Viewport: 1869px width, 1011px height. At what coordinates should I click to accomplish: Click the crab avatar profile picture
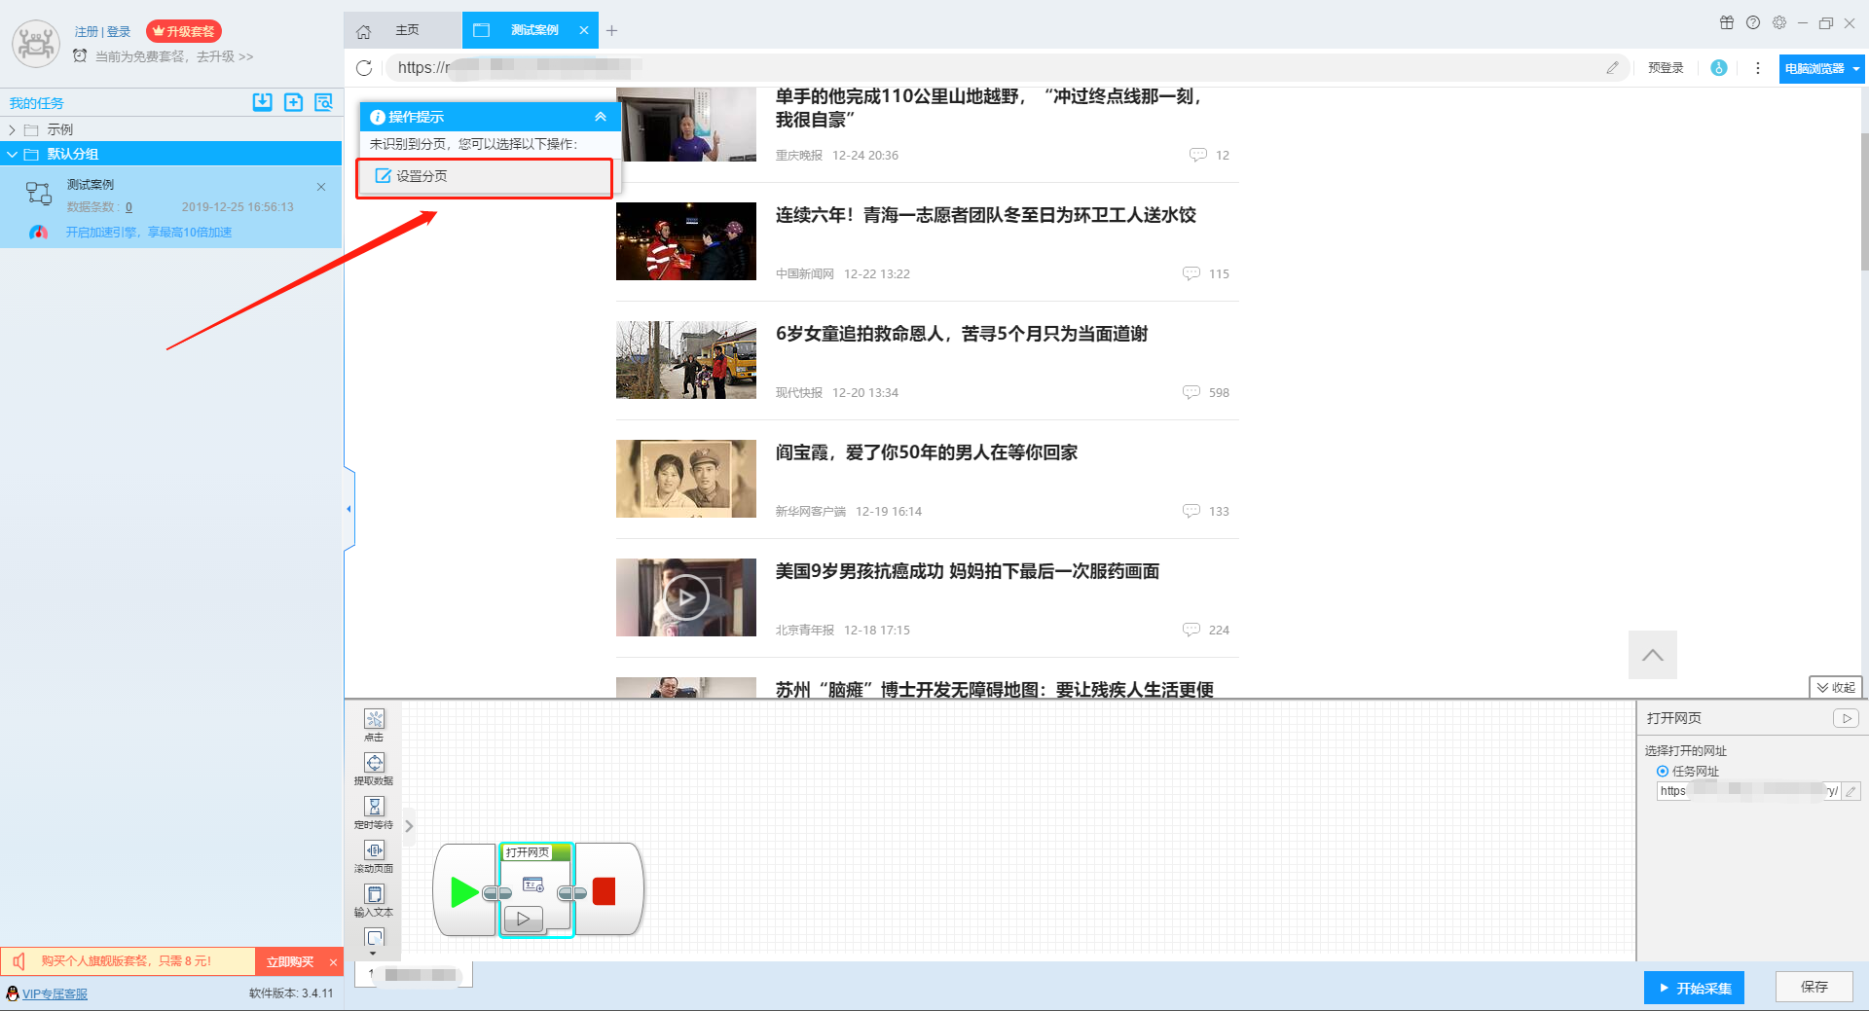pyautogui.click(x=36, y=44)
